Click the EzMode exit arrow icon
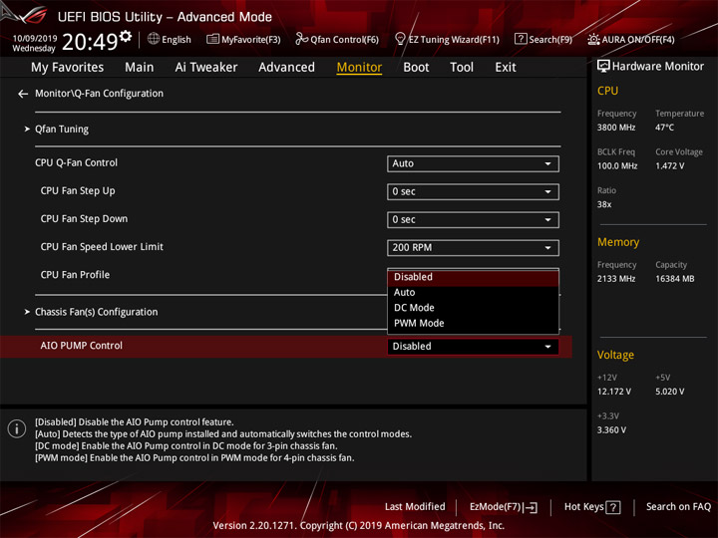 pos(532,507)
